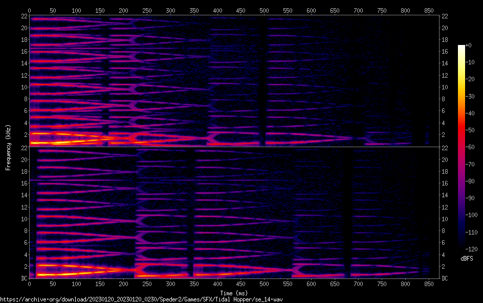Click the DC label on the left frequency axis

[x=24, y=278]
